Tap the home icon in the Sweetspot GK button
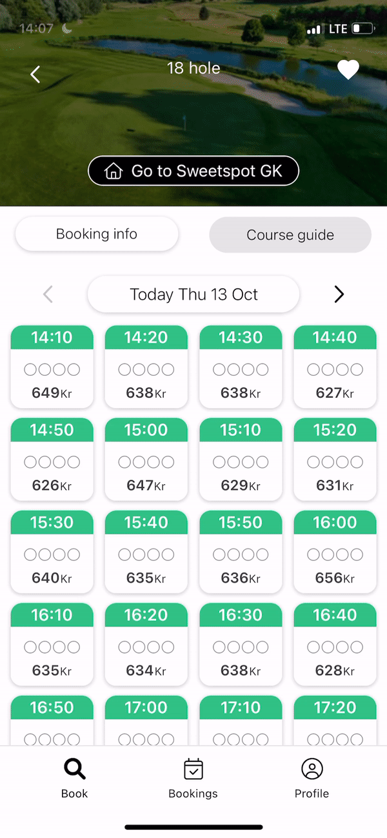This screenshot has height=838, width=387. point(114,171)
